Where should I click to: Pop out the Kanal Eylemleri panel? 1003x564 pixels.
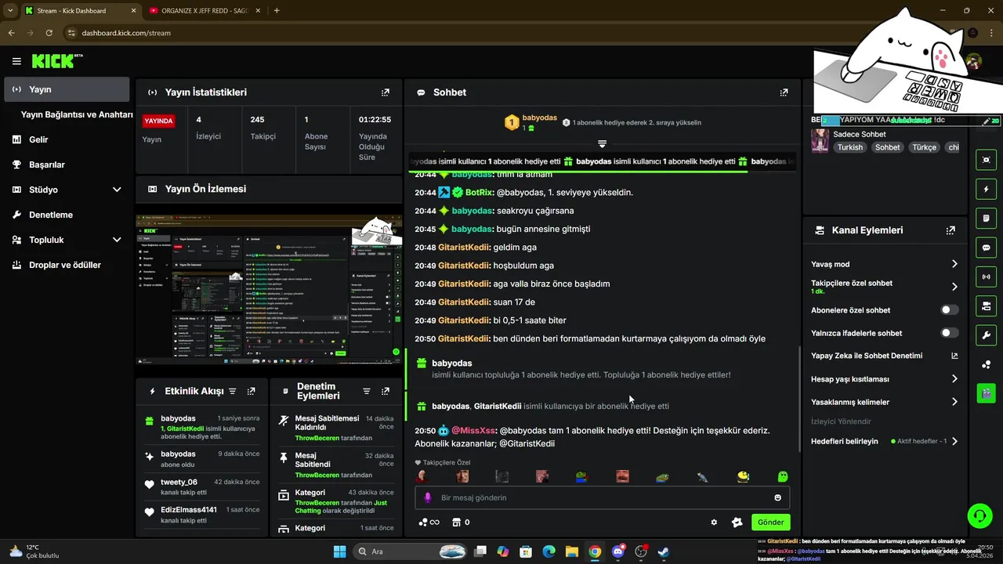pyautogui.click(x=950, y=230)
